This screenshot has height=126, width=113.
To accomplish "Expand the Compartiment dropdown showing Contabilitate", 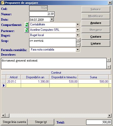I will pos(78,25).
